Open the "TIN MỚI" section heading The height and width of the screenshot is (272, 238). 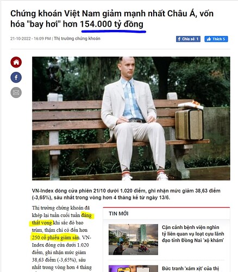pos(118,214)
